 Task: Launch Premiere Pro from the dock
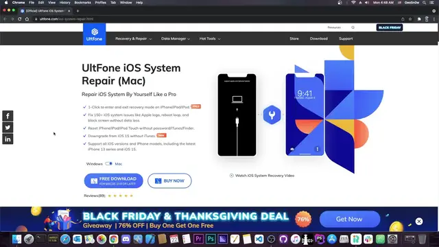point(198,239)
